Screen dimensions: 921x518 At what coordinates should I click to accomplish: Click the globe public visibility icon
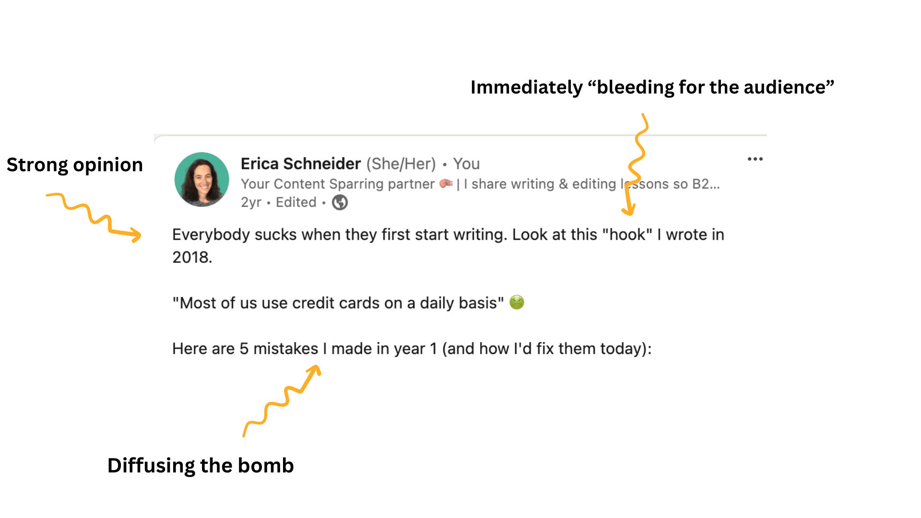[x=340, y=202]
